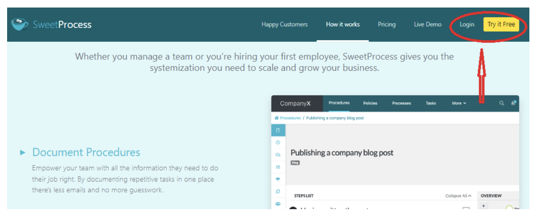Go to the Live Demo page

(x=428, y=24)
